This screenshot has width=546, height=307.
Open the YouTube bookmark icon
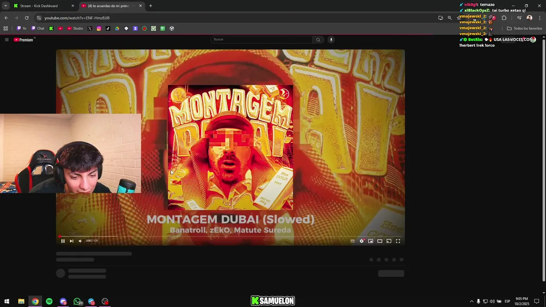(x=60, y=29)
